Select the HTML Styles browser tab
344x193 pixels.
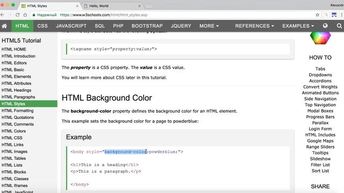point(50,6)
